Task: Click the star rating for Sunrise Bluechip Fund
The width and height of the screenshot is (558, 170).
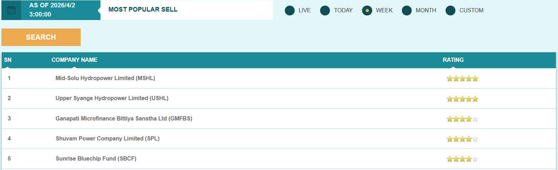Action: coord(462,159)
